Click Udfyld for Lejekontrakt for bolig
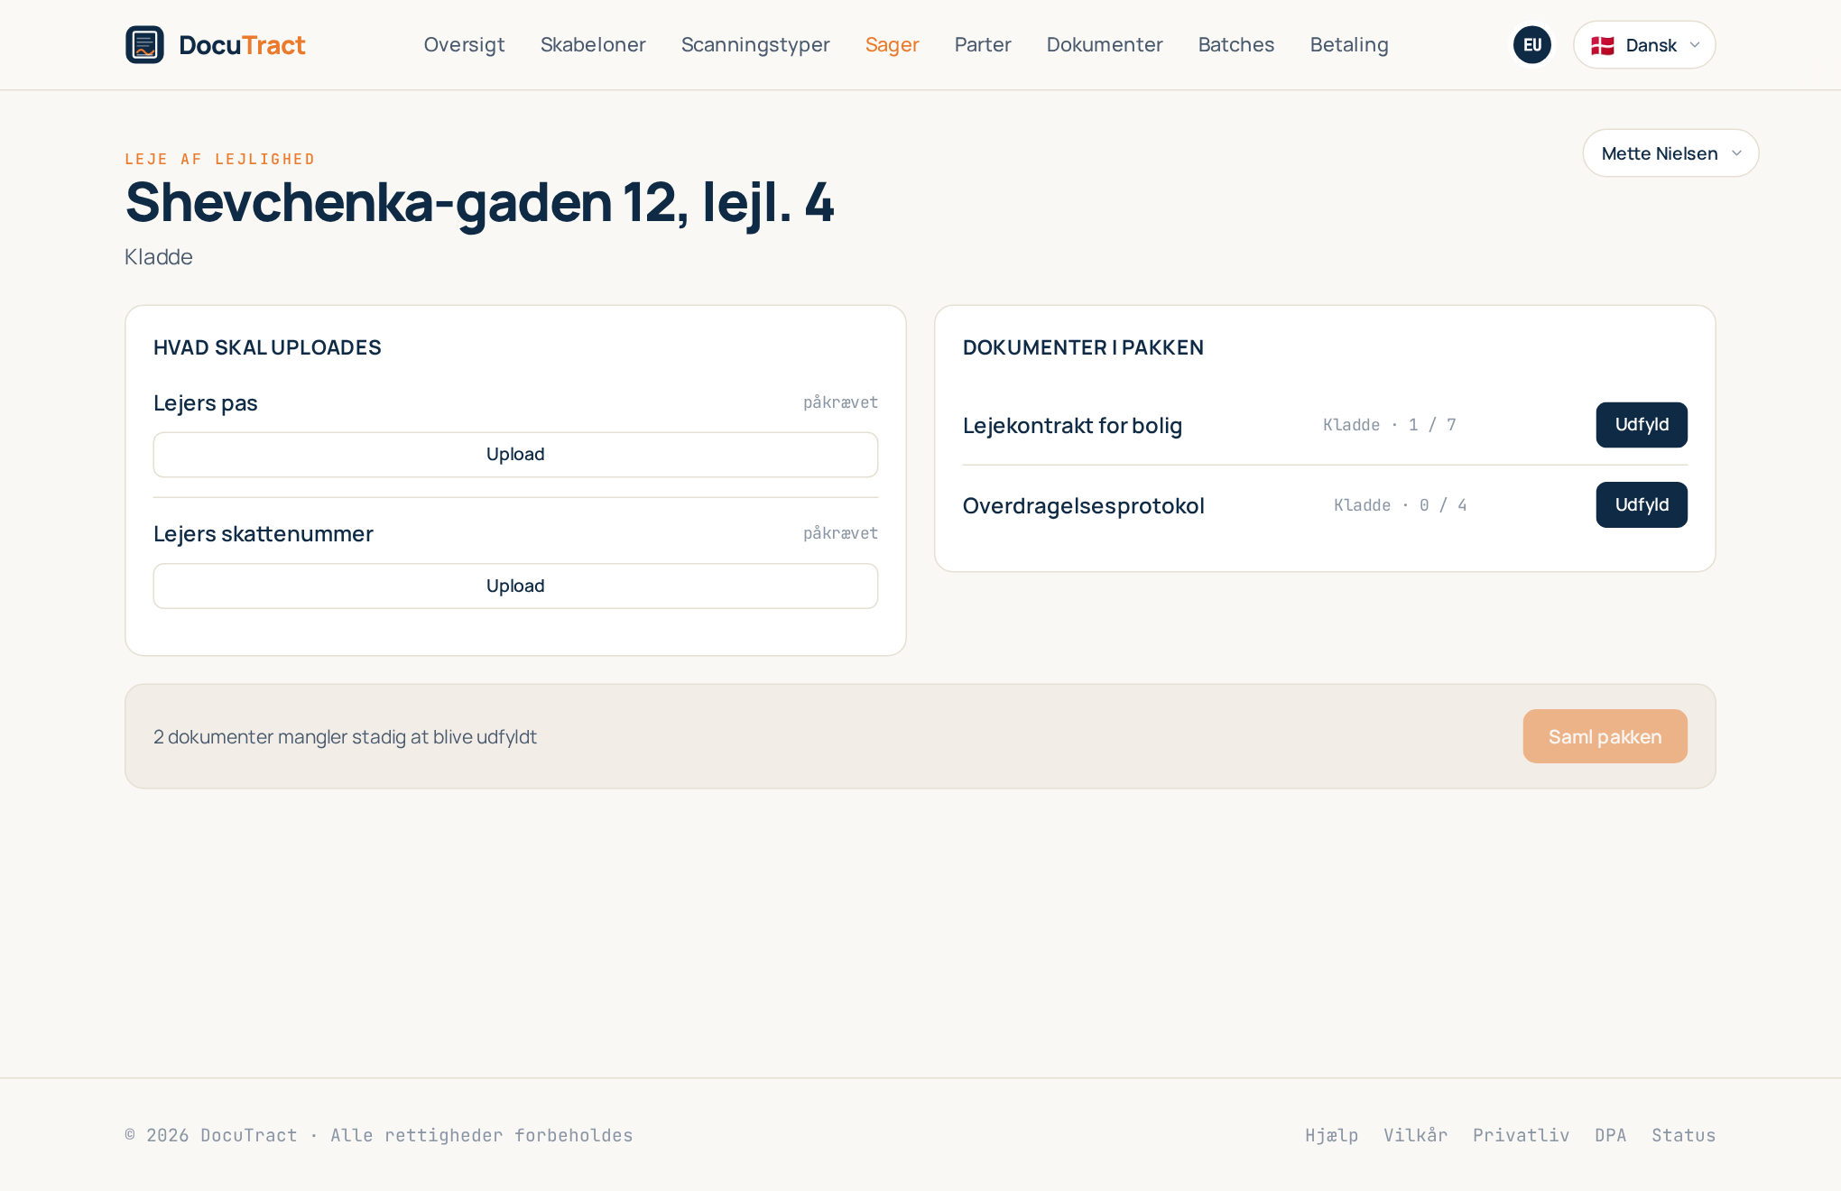Screen dimensions: 1841x1191 [x=1642, y=425]
